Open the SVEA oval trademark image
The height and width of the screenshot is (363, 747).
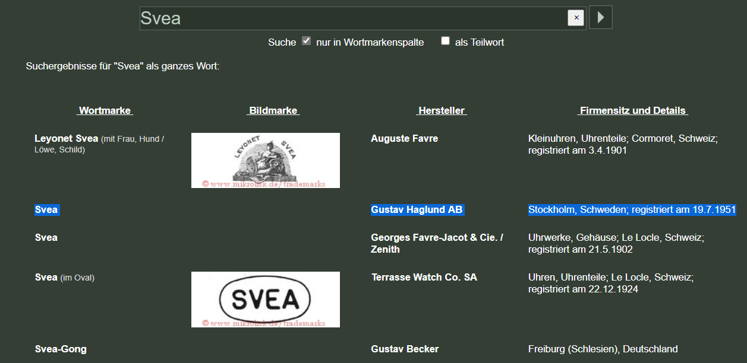266,300
